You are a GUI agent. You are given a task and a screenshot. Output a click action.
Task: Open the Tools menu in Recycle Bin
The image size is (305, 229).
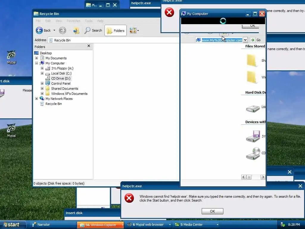pyautogui.click(x=89, y=21)
